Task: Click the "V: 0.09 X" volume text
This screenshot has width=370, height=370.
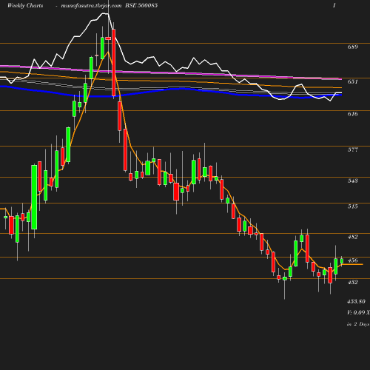Action: [358, 312]
